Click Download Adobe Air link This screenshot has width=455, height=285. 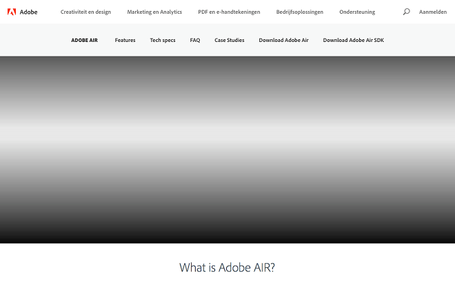pyautogui.click(x=283, y=40)
